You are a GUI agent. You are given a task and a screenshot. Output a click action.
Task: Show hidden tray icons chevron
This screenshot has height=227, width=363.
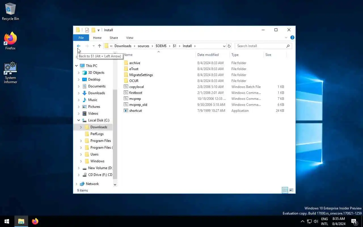click(302, 221)
